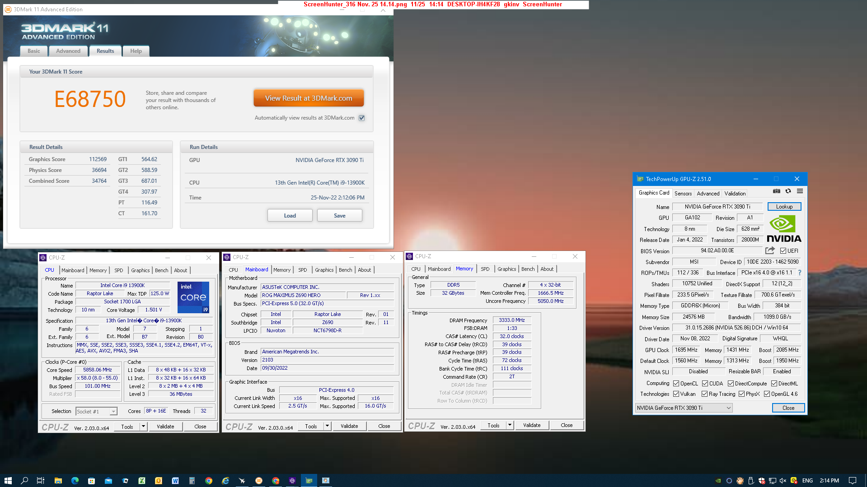Expand Tools arrow in CPU-Z CPU window

(x=143, y=427)
